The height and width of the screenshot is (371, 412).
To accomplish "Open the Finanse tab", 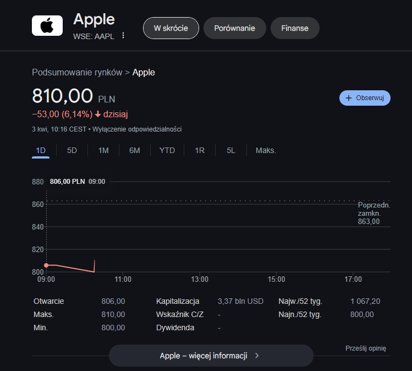I will (x=295, y=28).
